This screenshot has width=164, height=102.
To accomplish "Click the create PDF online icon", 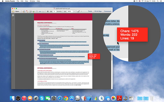I will pos(24,11).
